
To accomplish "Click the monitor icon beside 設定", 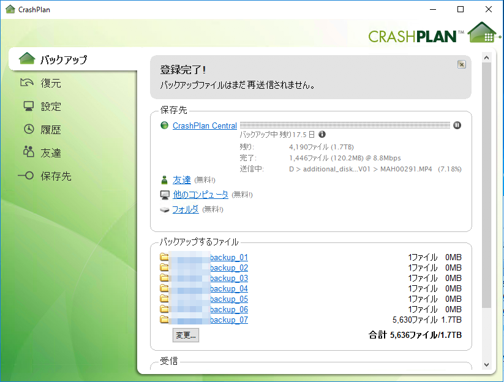I will pos(29,106).
